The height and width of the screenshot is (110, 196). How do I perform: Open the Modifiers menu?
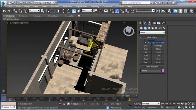coord(55,6)
